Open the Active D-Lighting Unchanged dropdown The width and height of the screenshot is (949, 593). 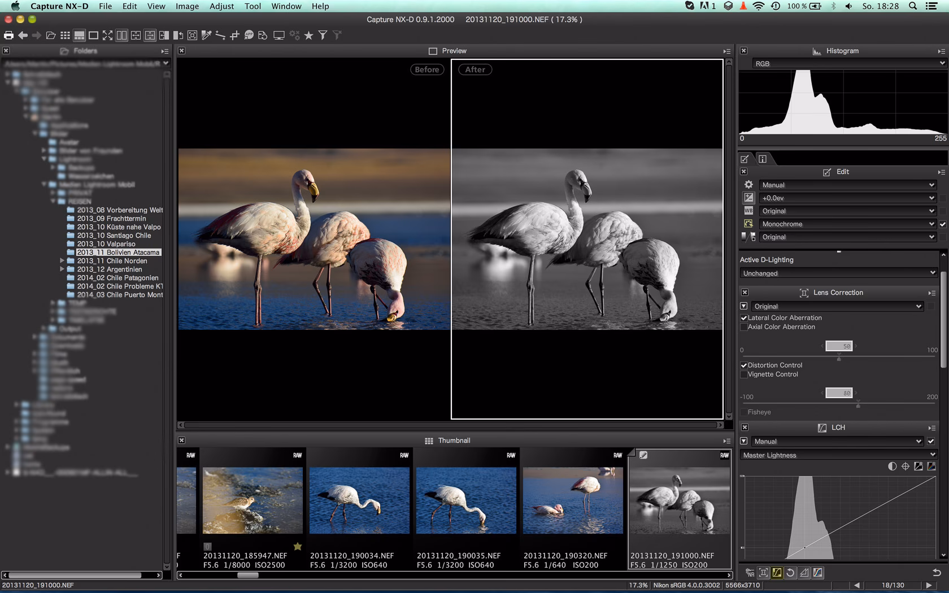(x=838, y=273)
